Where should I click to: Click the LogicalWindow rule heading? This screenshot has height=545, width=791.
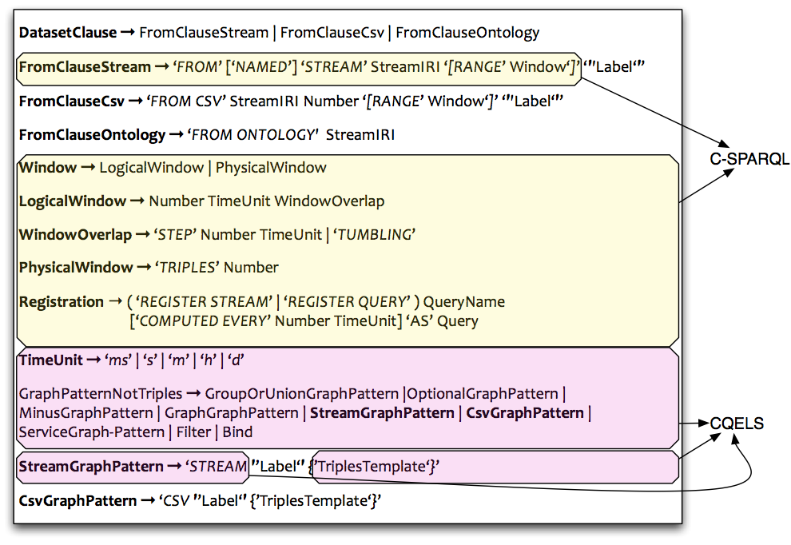(73, 201)
